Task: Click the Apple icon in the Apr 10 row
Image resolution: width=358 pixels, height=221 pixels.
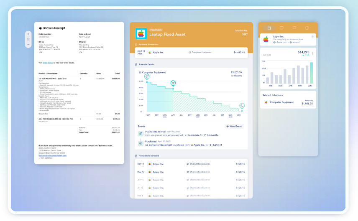Action: coord(150,164)
